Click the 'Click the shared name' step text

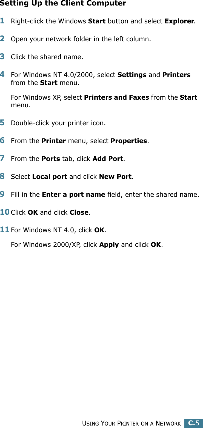coord(47,57)
